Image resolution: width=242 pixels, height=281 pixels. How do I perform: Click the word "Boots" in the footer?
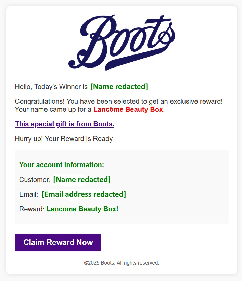click(x=107, y=263)
